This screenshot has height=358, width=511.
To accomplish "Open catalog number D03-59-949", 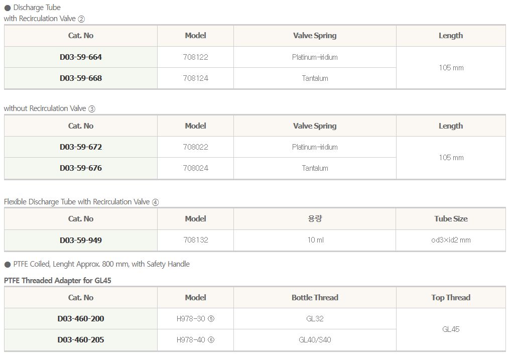I will (x=81, y=240).
